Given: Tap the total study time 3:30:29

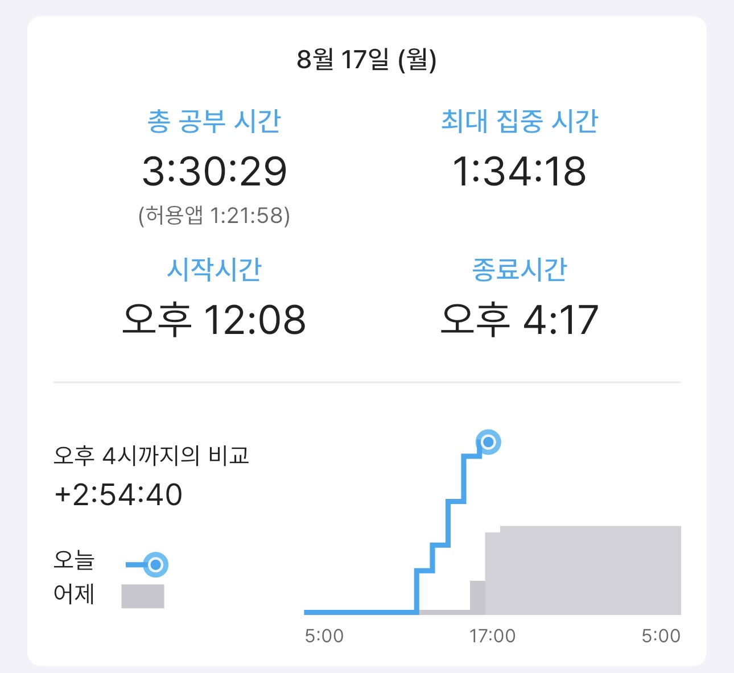Looking at the screenshot, I should (x=214, y=171).
